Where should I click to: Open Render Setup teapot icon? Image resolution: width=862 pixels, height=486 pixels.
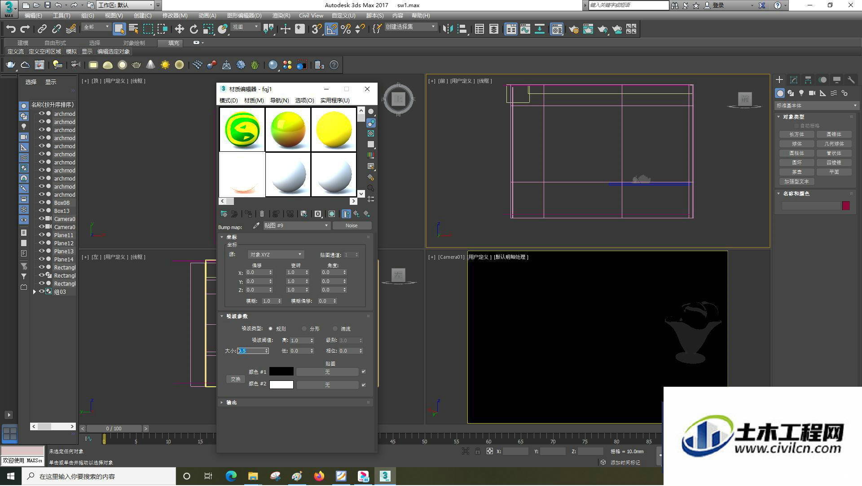pos(573,29)
